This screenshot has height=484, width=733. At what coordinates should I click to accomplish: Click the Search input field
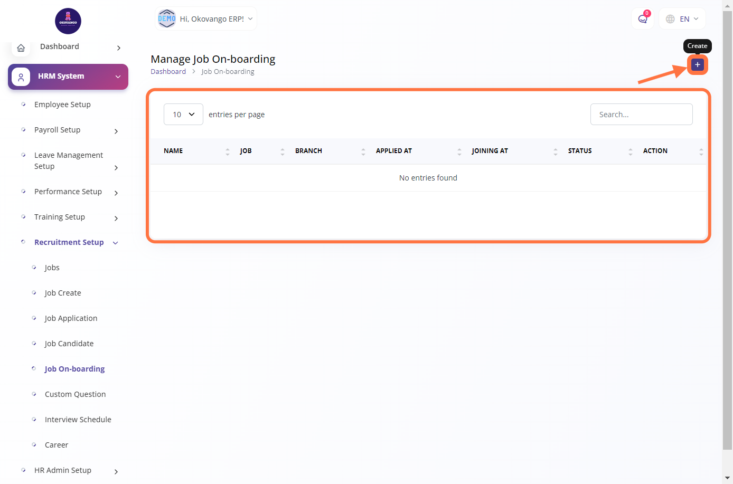[x=641, y=115]
